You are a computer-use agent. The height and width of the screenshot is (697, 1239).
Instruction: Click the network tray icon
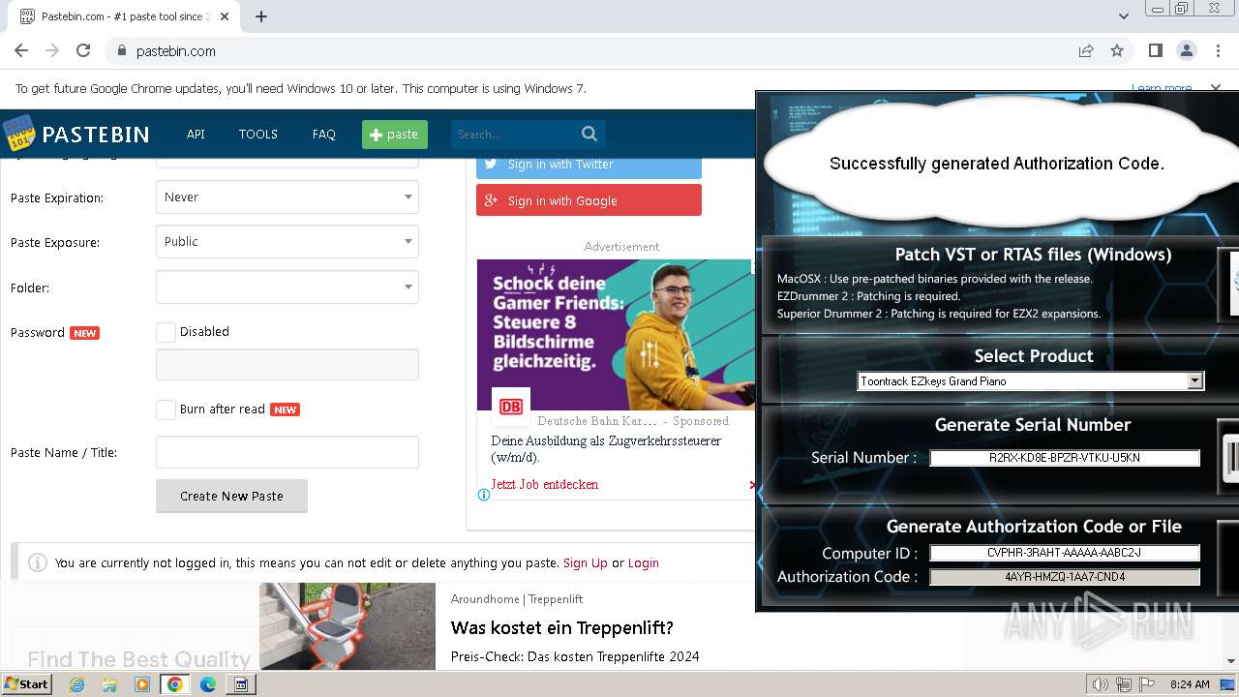[1124, 684]
